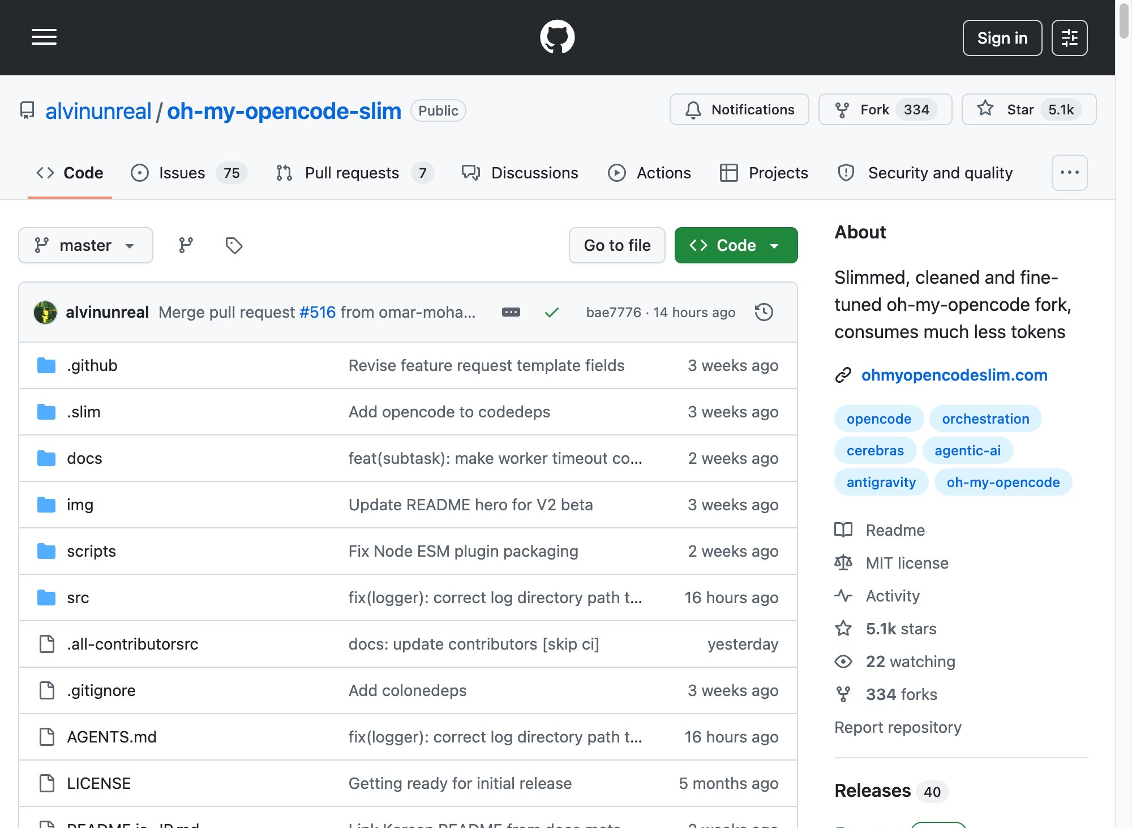Viewport: 1132px width, 828px height.
Task: Click the .github folder icon
Action: (x=46, y=365)
